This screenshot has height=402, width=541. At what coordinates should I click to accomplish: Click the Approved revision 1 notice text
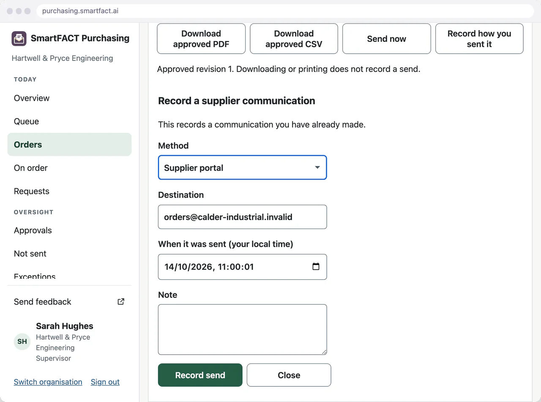(289, 69)
